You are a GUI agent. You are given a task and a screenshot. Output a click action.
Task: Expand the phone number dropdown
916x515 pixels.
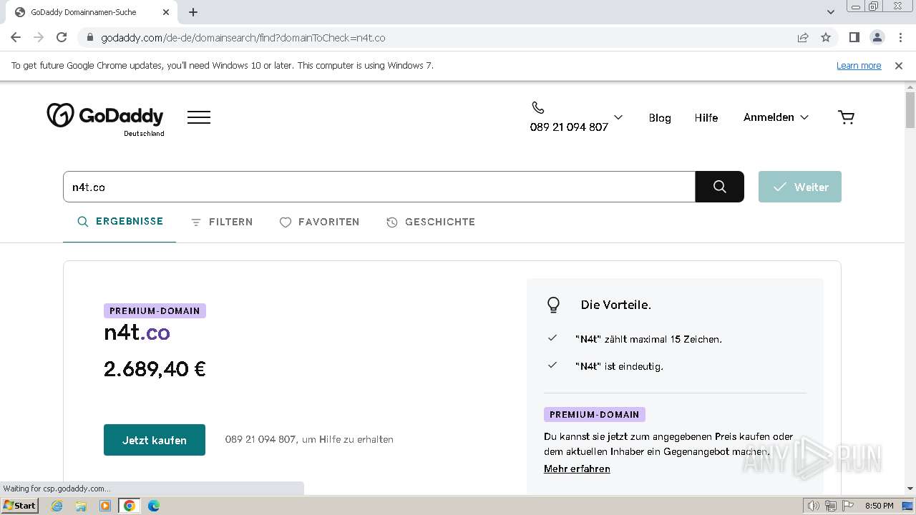(x=618, y=117)
